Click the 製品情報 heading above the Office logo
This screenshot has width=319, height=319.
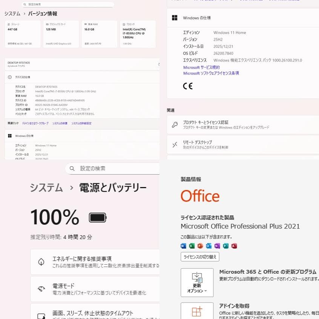coord(191,179)
